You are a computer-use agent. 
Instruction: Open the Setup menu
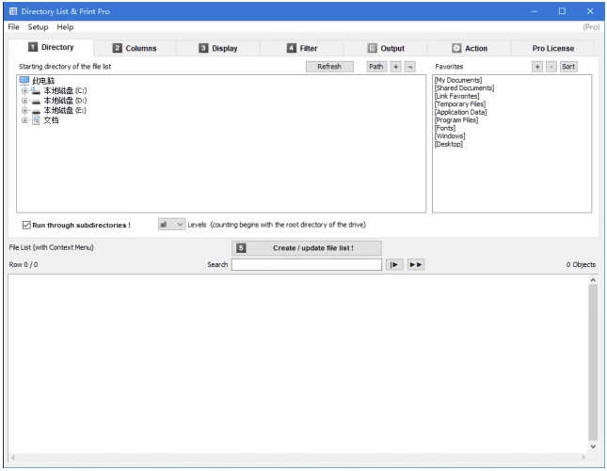click(38, 27)
